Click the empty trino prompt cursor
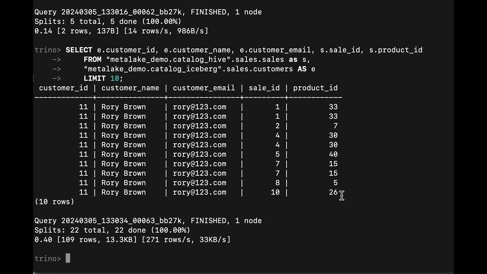Image resolution: width=487 pixels, height=274 pixels. [68, 259]
